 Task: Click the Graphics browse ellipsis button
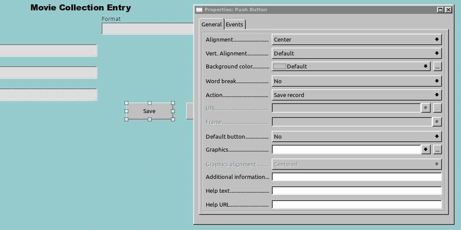[x=437, y=149]
